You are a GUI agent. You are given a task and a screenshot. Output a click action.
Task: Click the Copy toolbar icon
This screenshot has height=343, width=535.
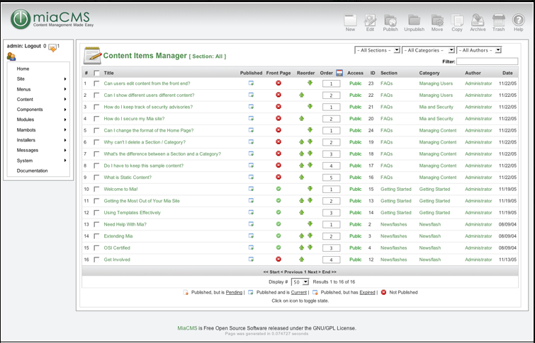point(457,21)
